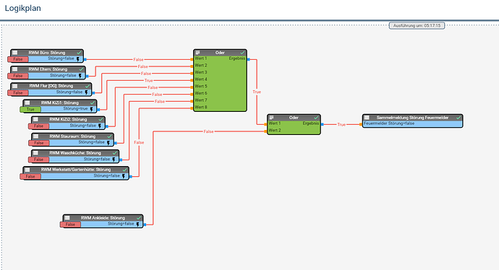The height and width of the screenshot is (270, 499).
Task: Click the lightning icon in RWM Waschküche node
Action: (114, 160)
